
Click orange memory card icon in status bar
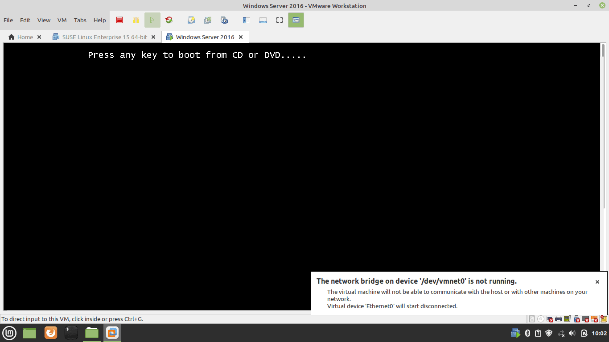click(x=594, y=319)
